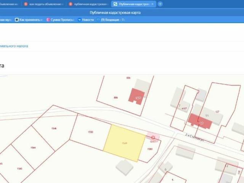
Task: Switch to the 'публичная кадастровая' search tab
Action: click(88, 4)
